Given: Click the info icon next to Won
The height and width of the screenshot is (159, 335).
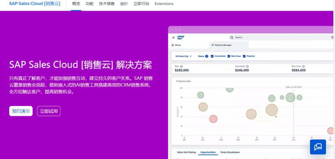Looking at the screenshot, I should pyautogui.click(x=181, y=66).
